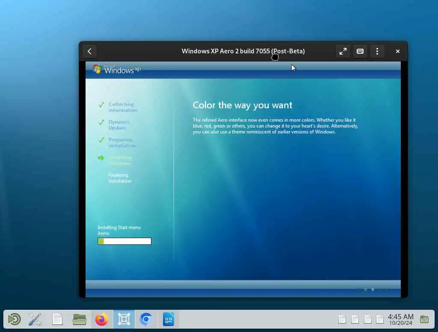Viewport: 438px width, 332px height.
Task: Click the checkmark beside "Collecting information"
Action: tap(101, 105)
